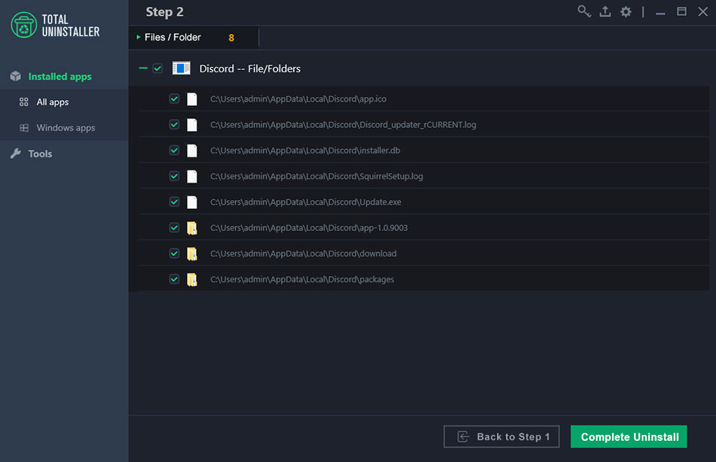This screenshot has width=716, height=462.
Task: Click the files count number 8
Action: (x=231, y=38)
